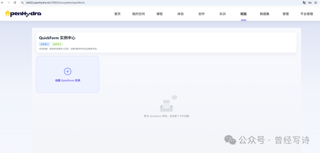This screenshot has width=320, height=153.
Task: Click the 支持创建、删除 description text
Action: point(68,49)
